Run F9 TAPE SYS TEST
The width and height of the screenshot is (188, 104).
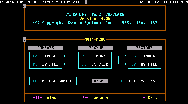click(x=137, y=81)
